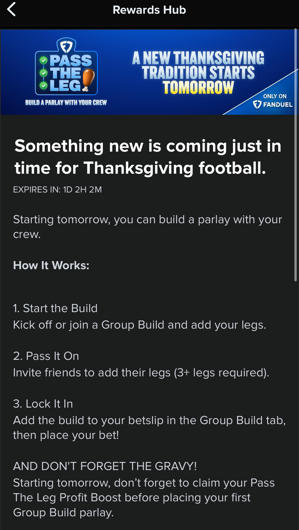Click the FanDuel shield atop Pass The Leg badge
Image resolution: width=299 pixels, height=530 pixels.
[66, 45]
